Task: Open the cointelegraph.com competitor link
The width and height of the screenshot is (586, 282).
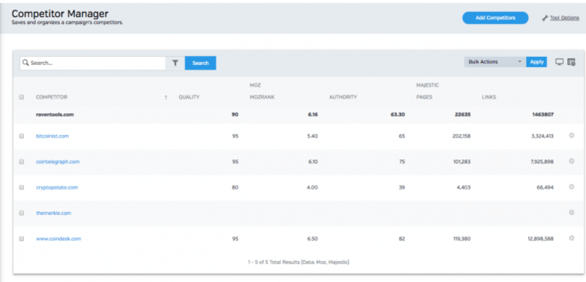Action: click(57, 162)
